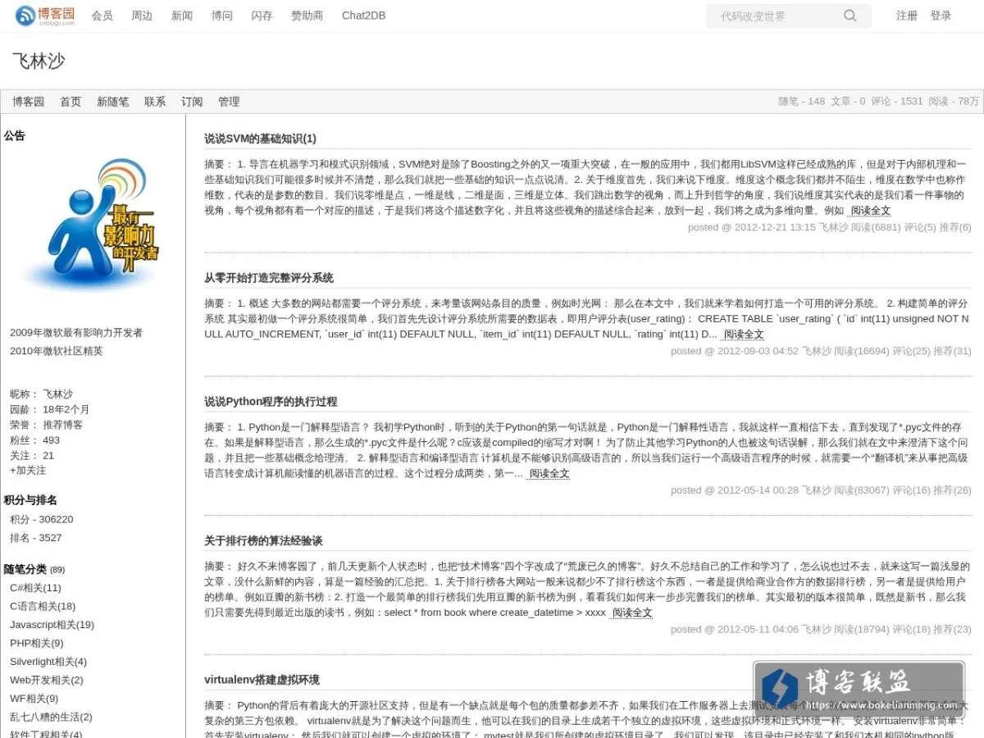Click 阅读全文 for the 评分系统 post
This screenshot has width=984, height=738.
(x=743, y=334)
